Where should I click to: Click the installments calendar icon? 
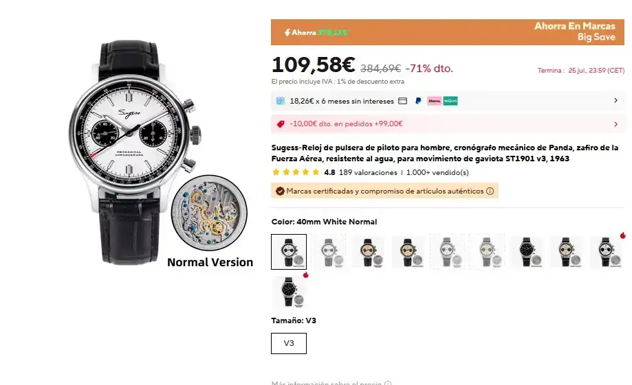(281, 101)
